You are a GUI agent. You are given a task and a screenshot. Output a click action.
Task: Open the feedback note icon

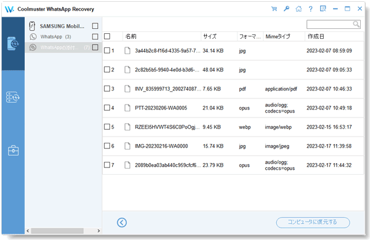(323, 9)
